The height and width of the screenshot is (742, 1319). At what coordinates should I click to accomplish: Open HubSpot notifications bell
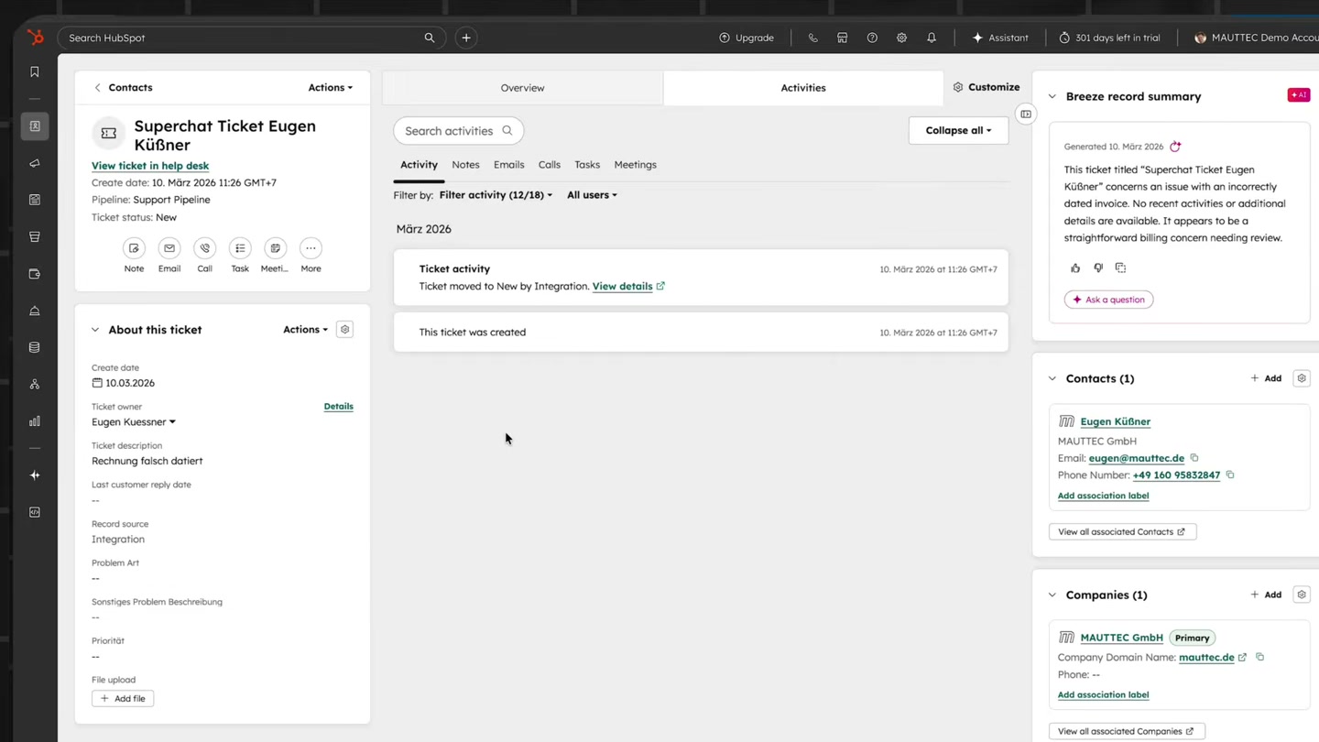click(932, 38)
